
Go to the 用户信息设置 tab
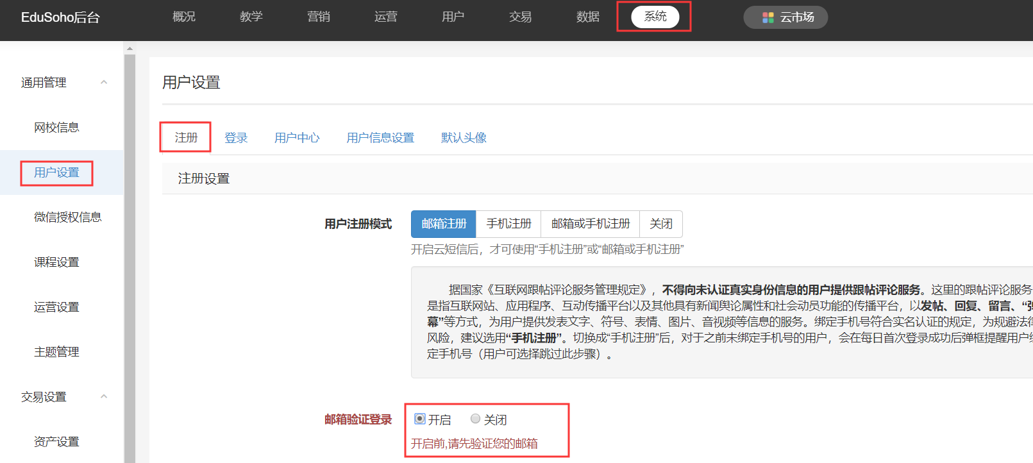(380, 138)
